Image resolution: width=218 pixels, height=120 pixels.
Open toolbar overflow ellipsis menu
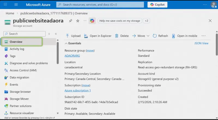pyautogui.click(x=204, y=36)
